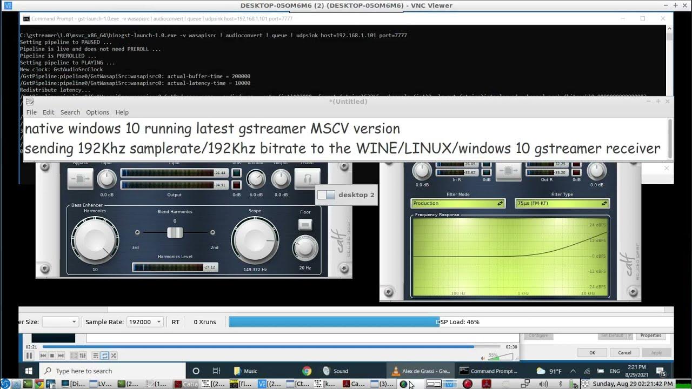Open Chrome from the Windows taskbar

click(x=307, y=371)
